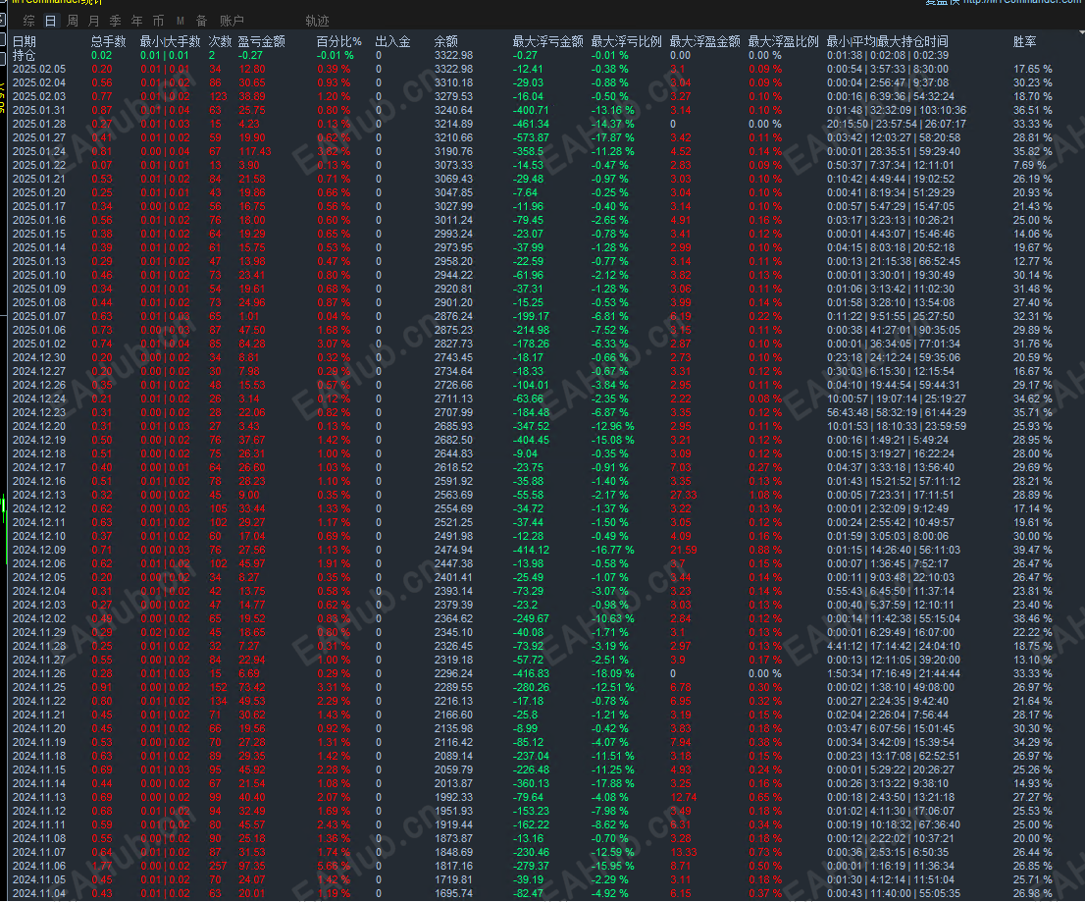Click the 最大浮盈金额 column header
This screenshot has width=1085, height=902.
pyautogui.click(x=705, y=41)
